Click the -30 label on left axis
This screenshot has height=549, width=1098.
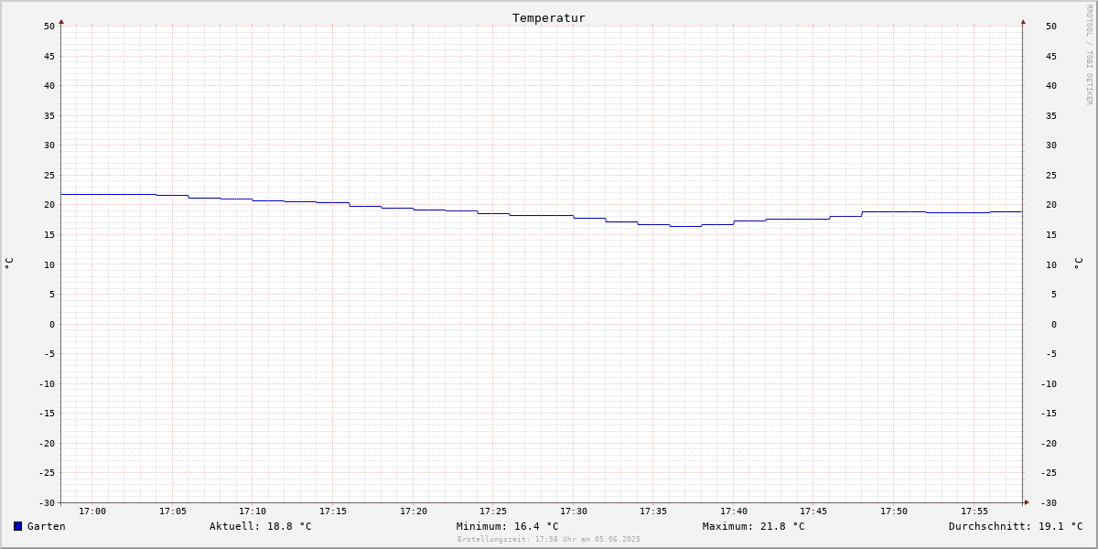(x=47, y=502)
